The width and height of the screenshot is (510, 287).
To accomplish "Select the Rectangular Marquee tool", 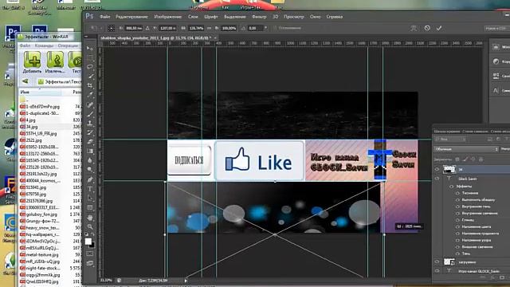I will coord(90,57).
